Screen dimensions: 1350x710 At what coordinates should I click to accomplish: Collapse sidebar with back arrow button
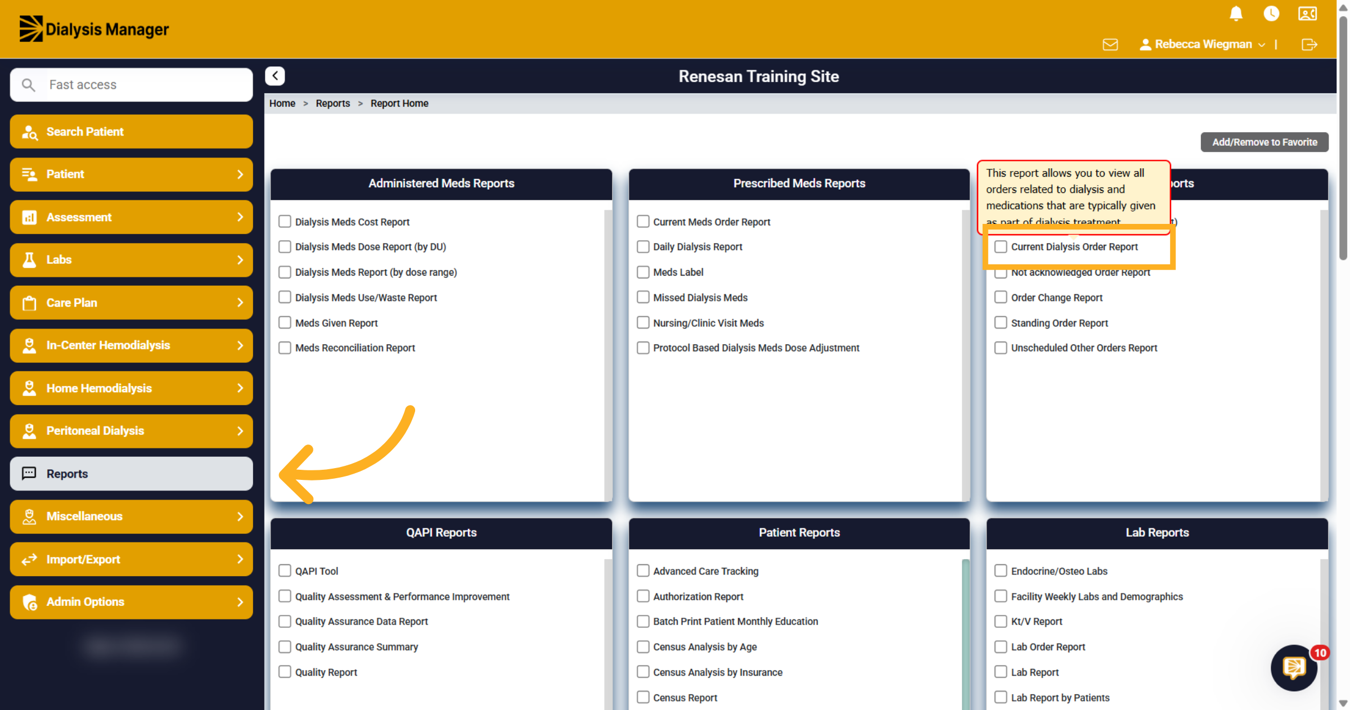[275, 76]
